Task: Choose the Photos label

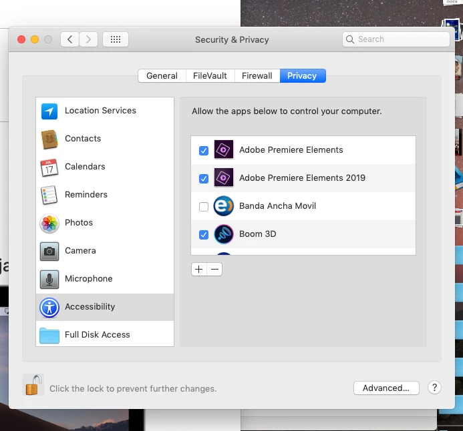Action: pyautogui.click(x=79, y=223)
